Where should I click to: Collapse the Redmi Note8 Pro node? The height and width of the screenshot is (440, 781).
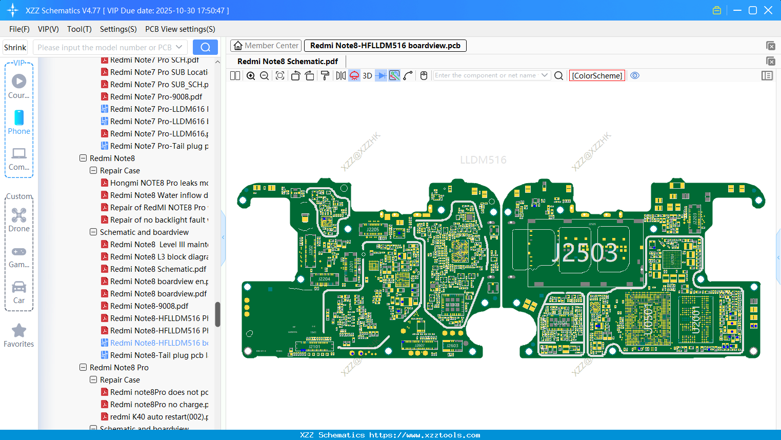point(83,367)
